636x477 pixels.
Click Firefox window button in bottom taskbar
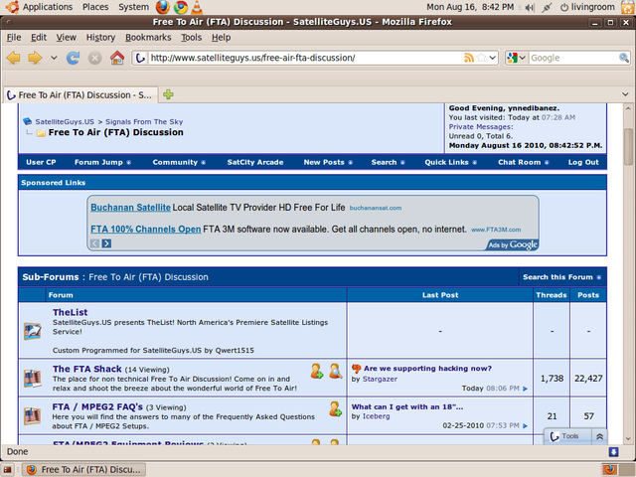click(83, 470)
